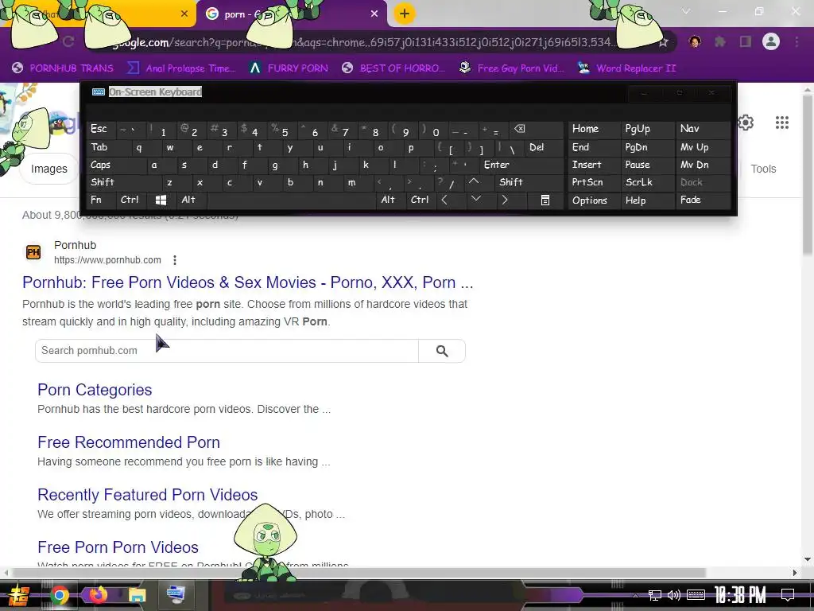Toggle the left Ctrl key on the On-Screen Keyboard
The image size is (814, 611).
tap(131, 200)
